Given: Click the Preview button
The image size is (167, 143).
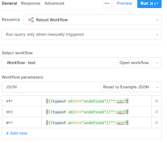Looking at the screenshot, I should point(124,3).
